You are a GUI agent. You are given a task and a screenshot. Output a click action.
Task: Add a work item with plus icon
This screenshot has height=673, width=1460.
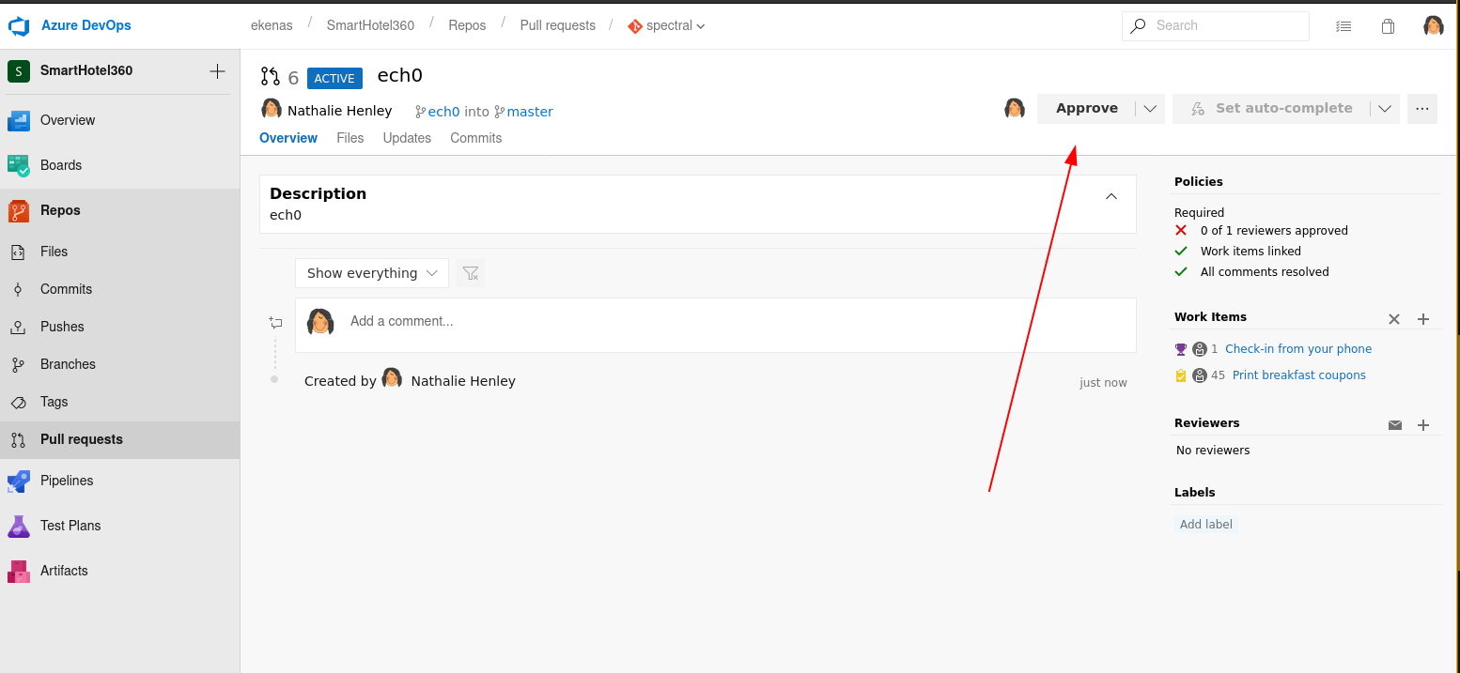point(1423,319)
